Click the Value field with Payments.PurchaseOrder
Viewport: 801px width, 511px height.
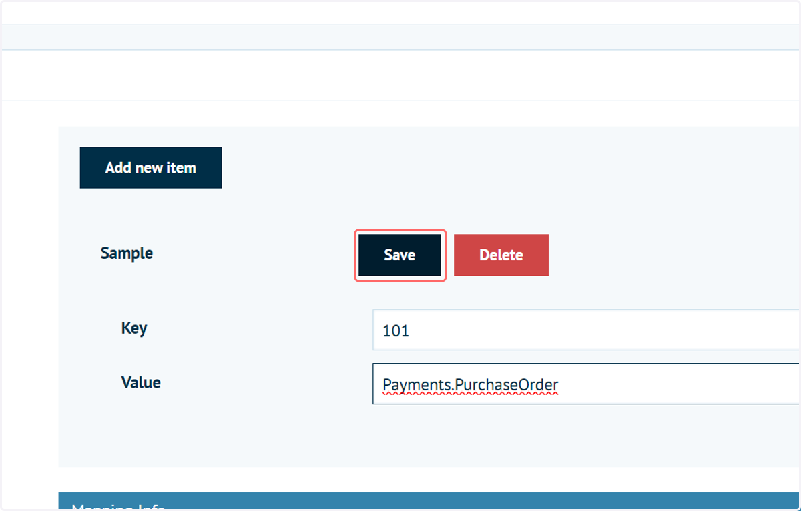586,384
